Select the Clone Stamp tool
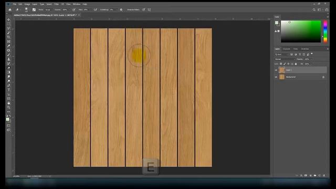 8,59
